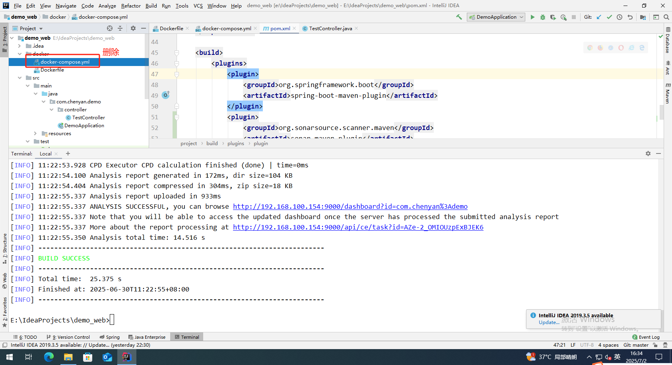Click the Chrome browser icon in editor
The image size is (672, 365).
point(590,48)
